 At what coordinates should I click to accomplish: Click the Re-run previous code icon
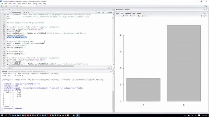[103, 12]
